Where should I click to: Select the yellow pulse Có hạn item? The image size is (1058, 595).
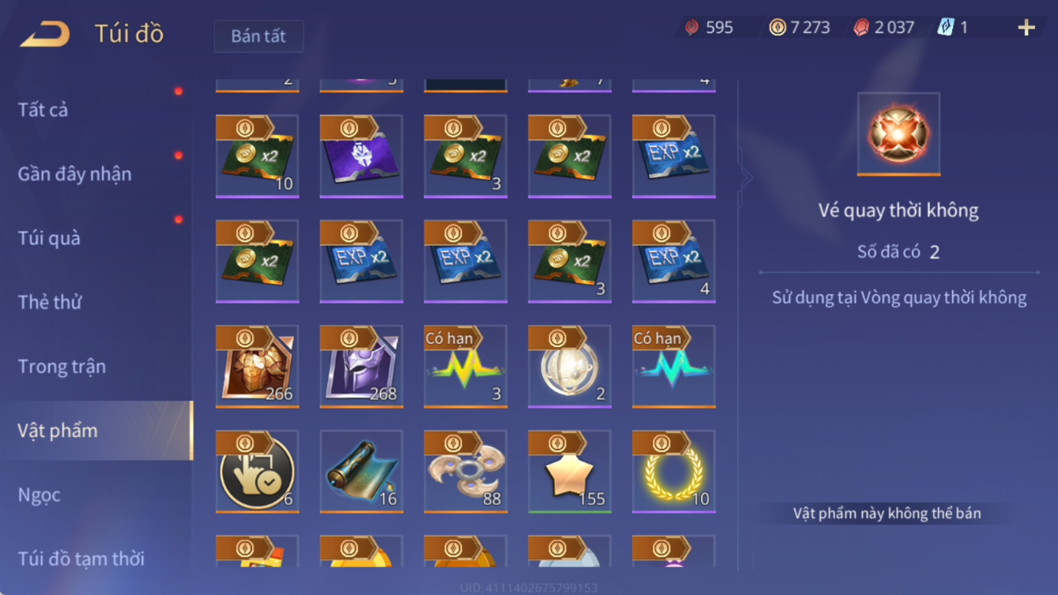pos(466,367)
